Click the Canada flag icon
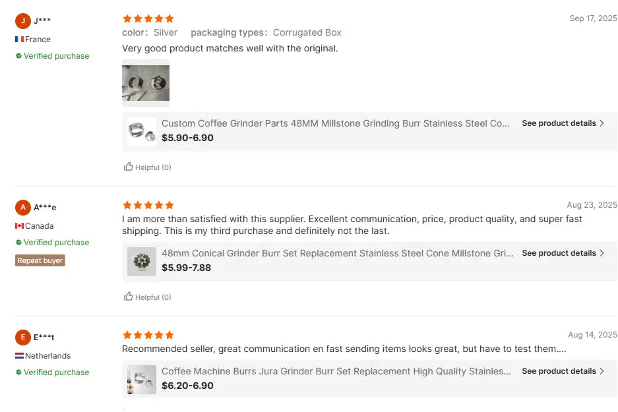 19,226
